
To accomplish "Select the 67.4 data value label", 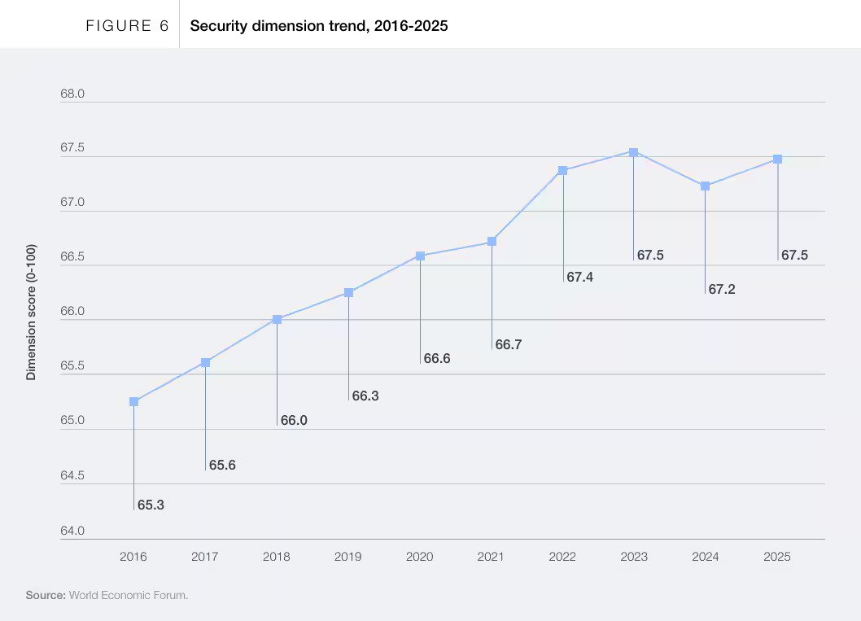I will [x=579, y=277].
